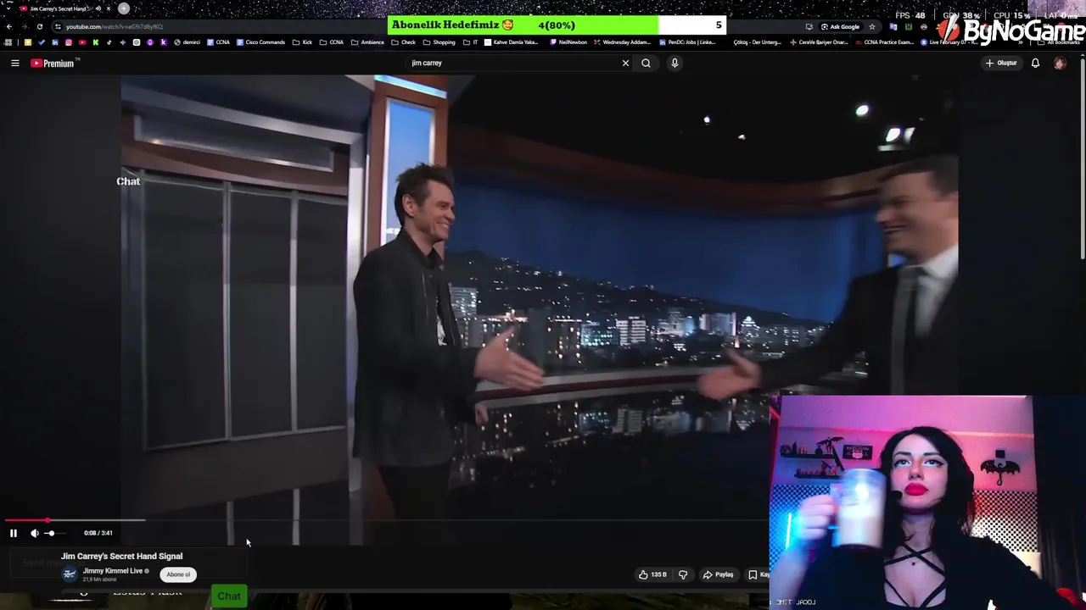Open the CCNA Practice Exam bookmark

tap(884, 42)
